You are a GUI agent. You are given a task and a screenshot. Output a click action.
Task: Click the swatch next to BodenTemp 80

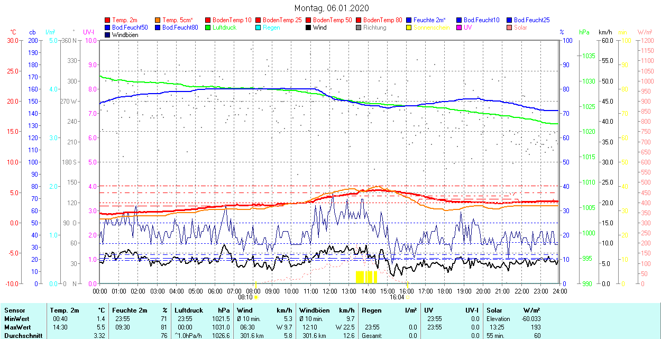click(x=359, y=20)
